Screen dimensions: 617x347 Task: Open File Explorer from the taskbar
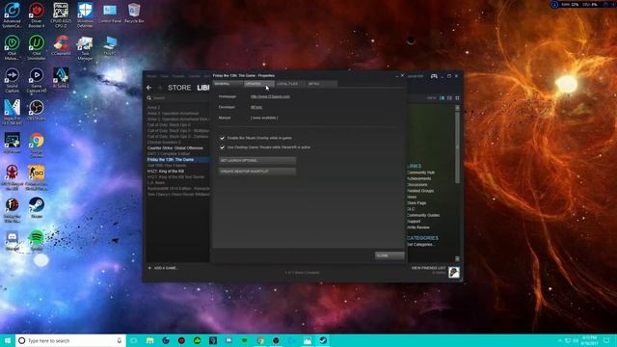coord(150,340)
